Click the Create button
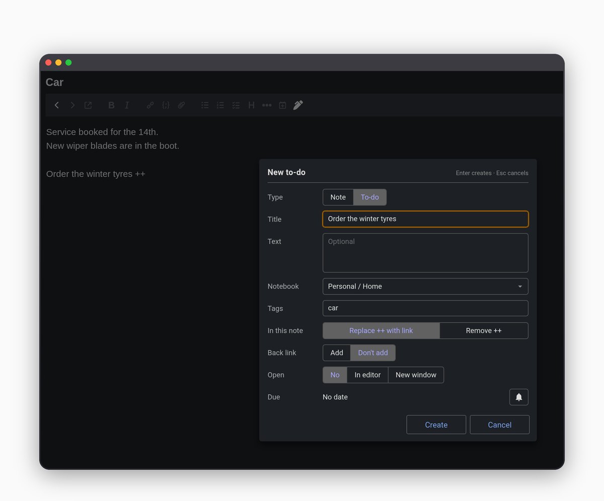Viewport: 604px width, 501px height. [436, 425]
